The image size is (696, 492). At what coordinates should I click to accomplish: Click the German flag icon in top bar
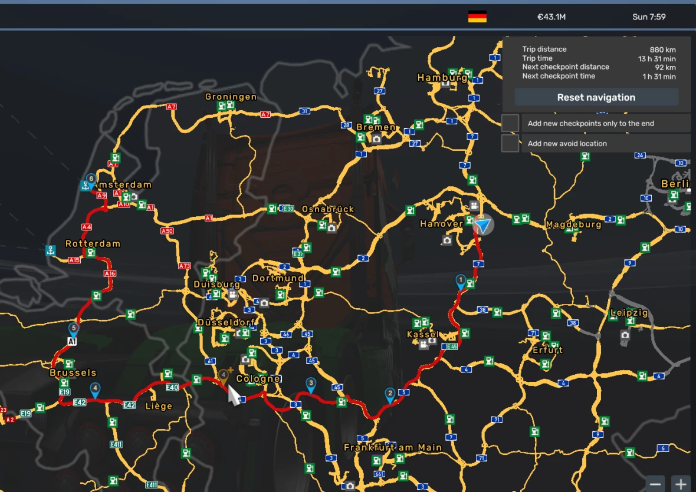coord(477,16)
